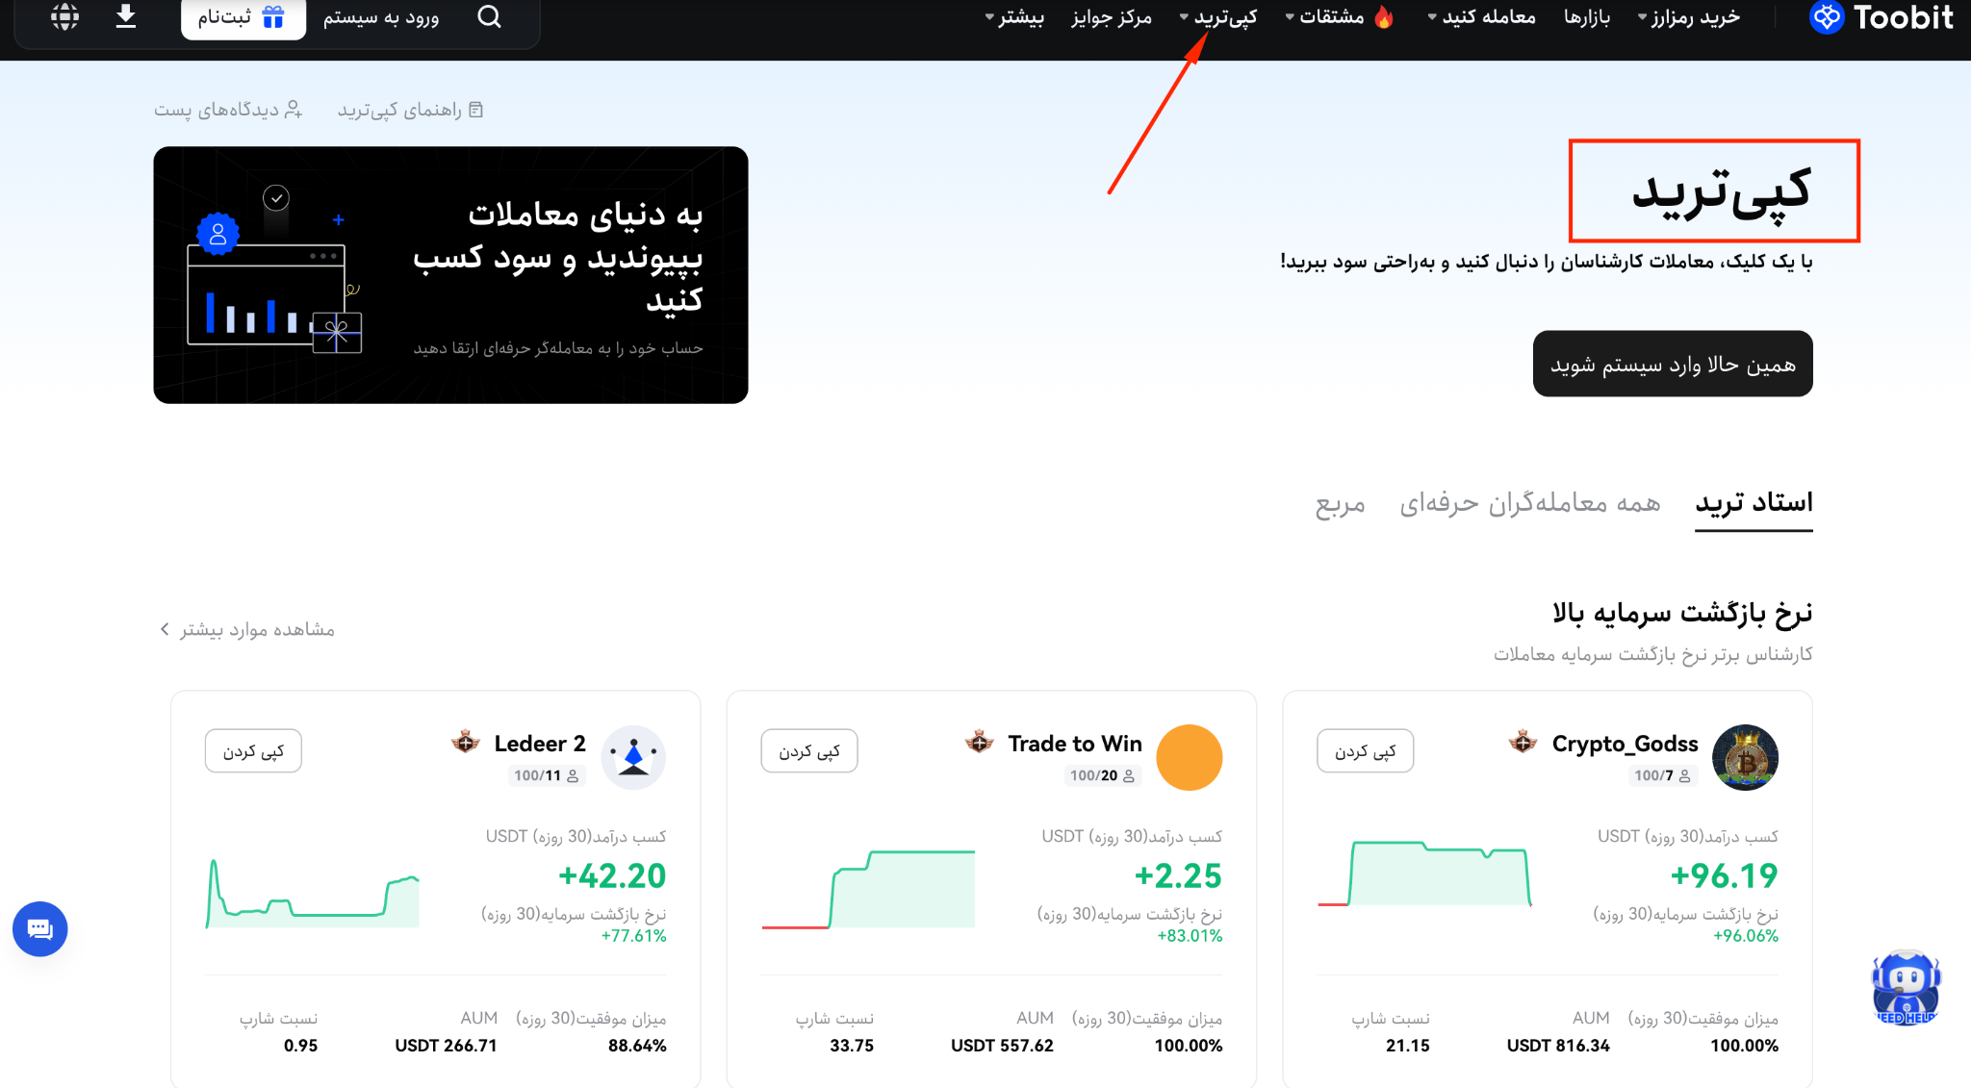This screenshot has height=1088, width=1971.
Task: Open the search icon in the navbar
Action: pos(489,17)
